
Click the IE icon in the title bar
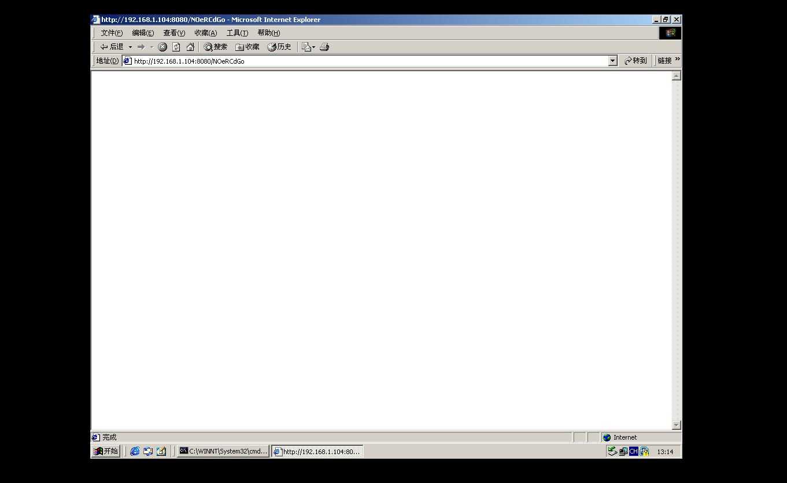click(95, 19)
